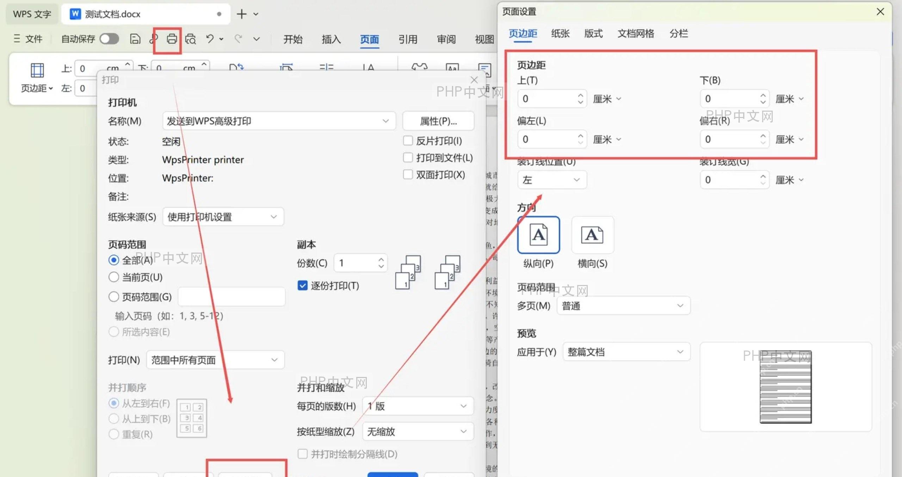
Task: Enable the 反片打印 checkbox
Action: [x=408, y=141]
